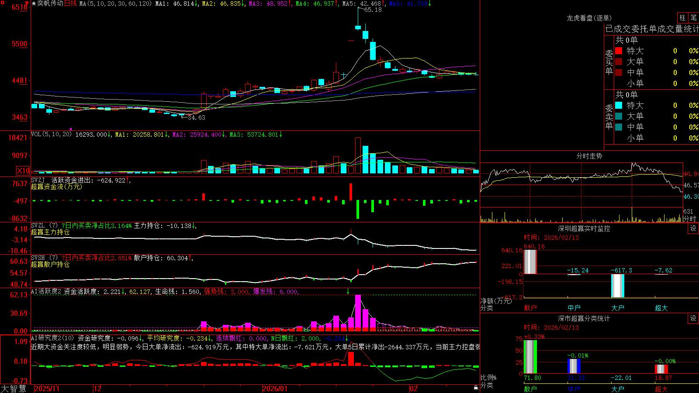Screen dimensions: 699x393
Task: Click the green arrow marker above AI活跃度 peak
Action: pyautogui.click(x=348, y=291)
